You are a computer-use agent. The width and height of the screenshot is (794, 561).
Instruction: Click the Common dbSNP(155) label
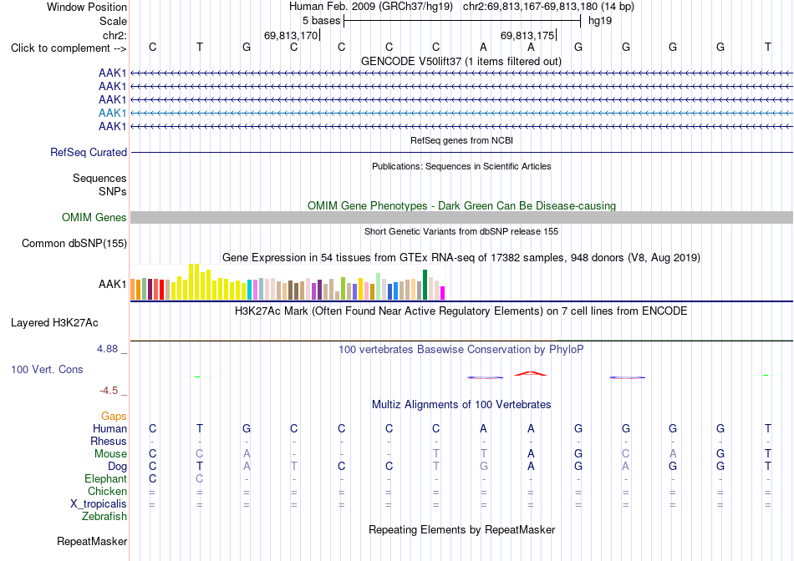pyautogui.click(x=74, y=243)
